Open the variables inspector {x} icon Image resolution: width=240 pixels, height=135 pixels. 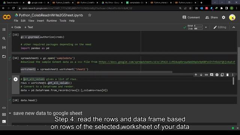(x=4, y=48)
